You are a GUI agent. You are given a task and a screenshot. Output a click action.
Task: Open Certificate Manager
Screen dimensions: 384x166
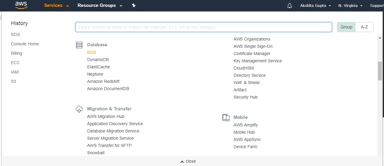pos(252,54)
